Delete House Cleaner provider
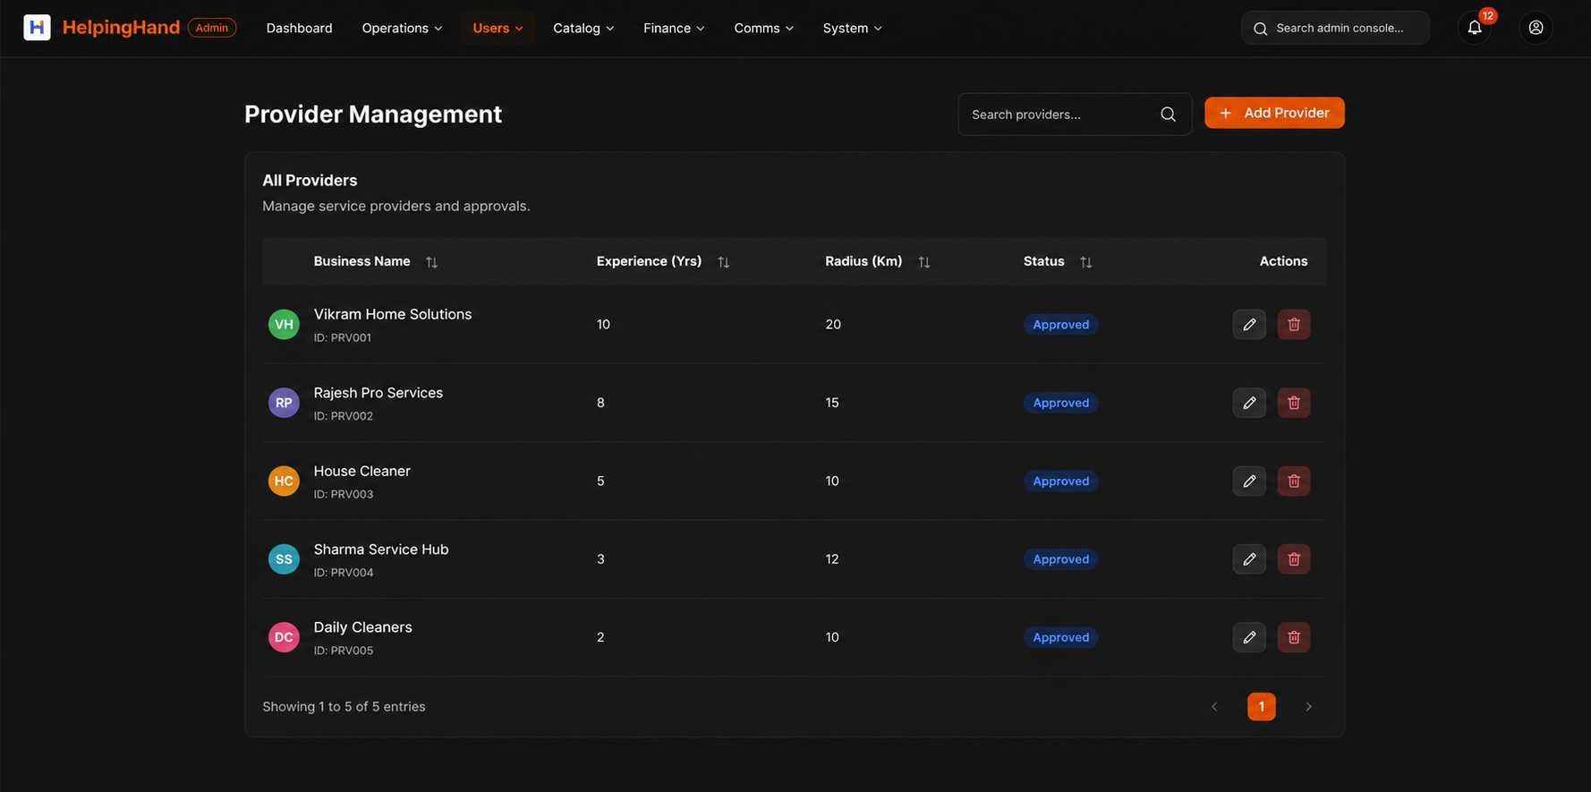This screenshot has width=1591, height=792. coord(1294,481)
